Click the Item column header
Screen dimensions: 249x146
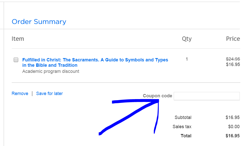tap(18, 39)
